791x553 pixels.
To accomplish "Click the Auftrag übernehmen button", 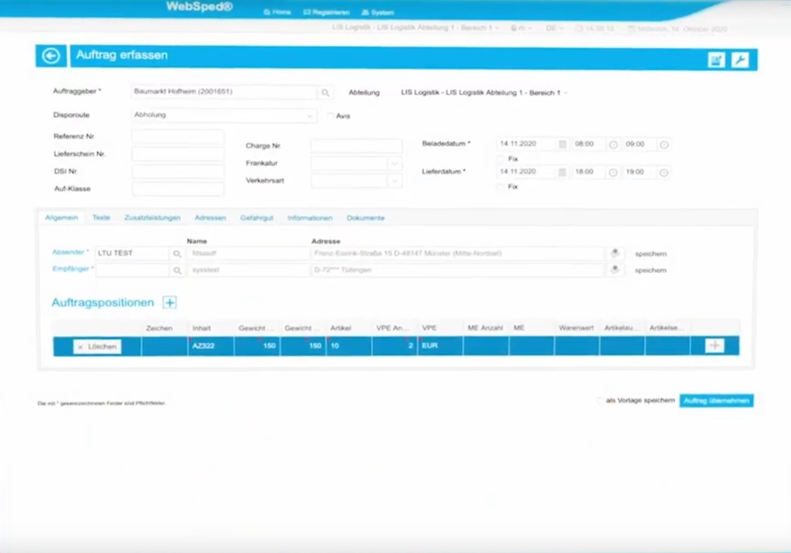I will click(717, 401).
